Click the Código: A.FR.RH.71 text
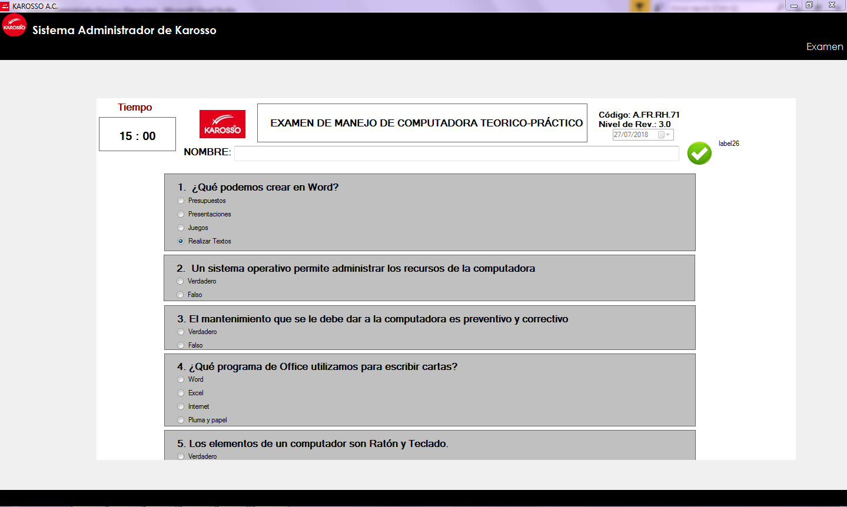847x507 pixels. tap(639, 115)
